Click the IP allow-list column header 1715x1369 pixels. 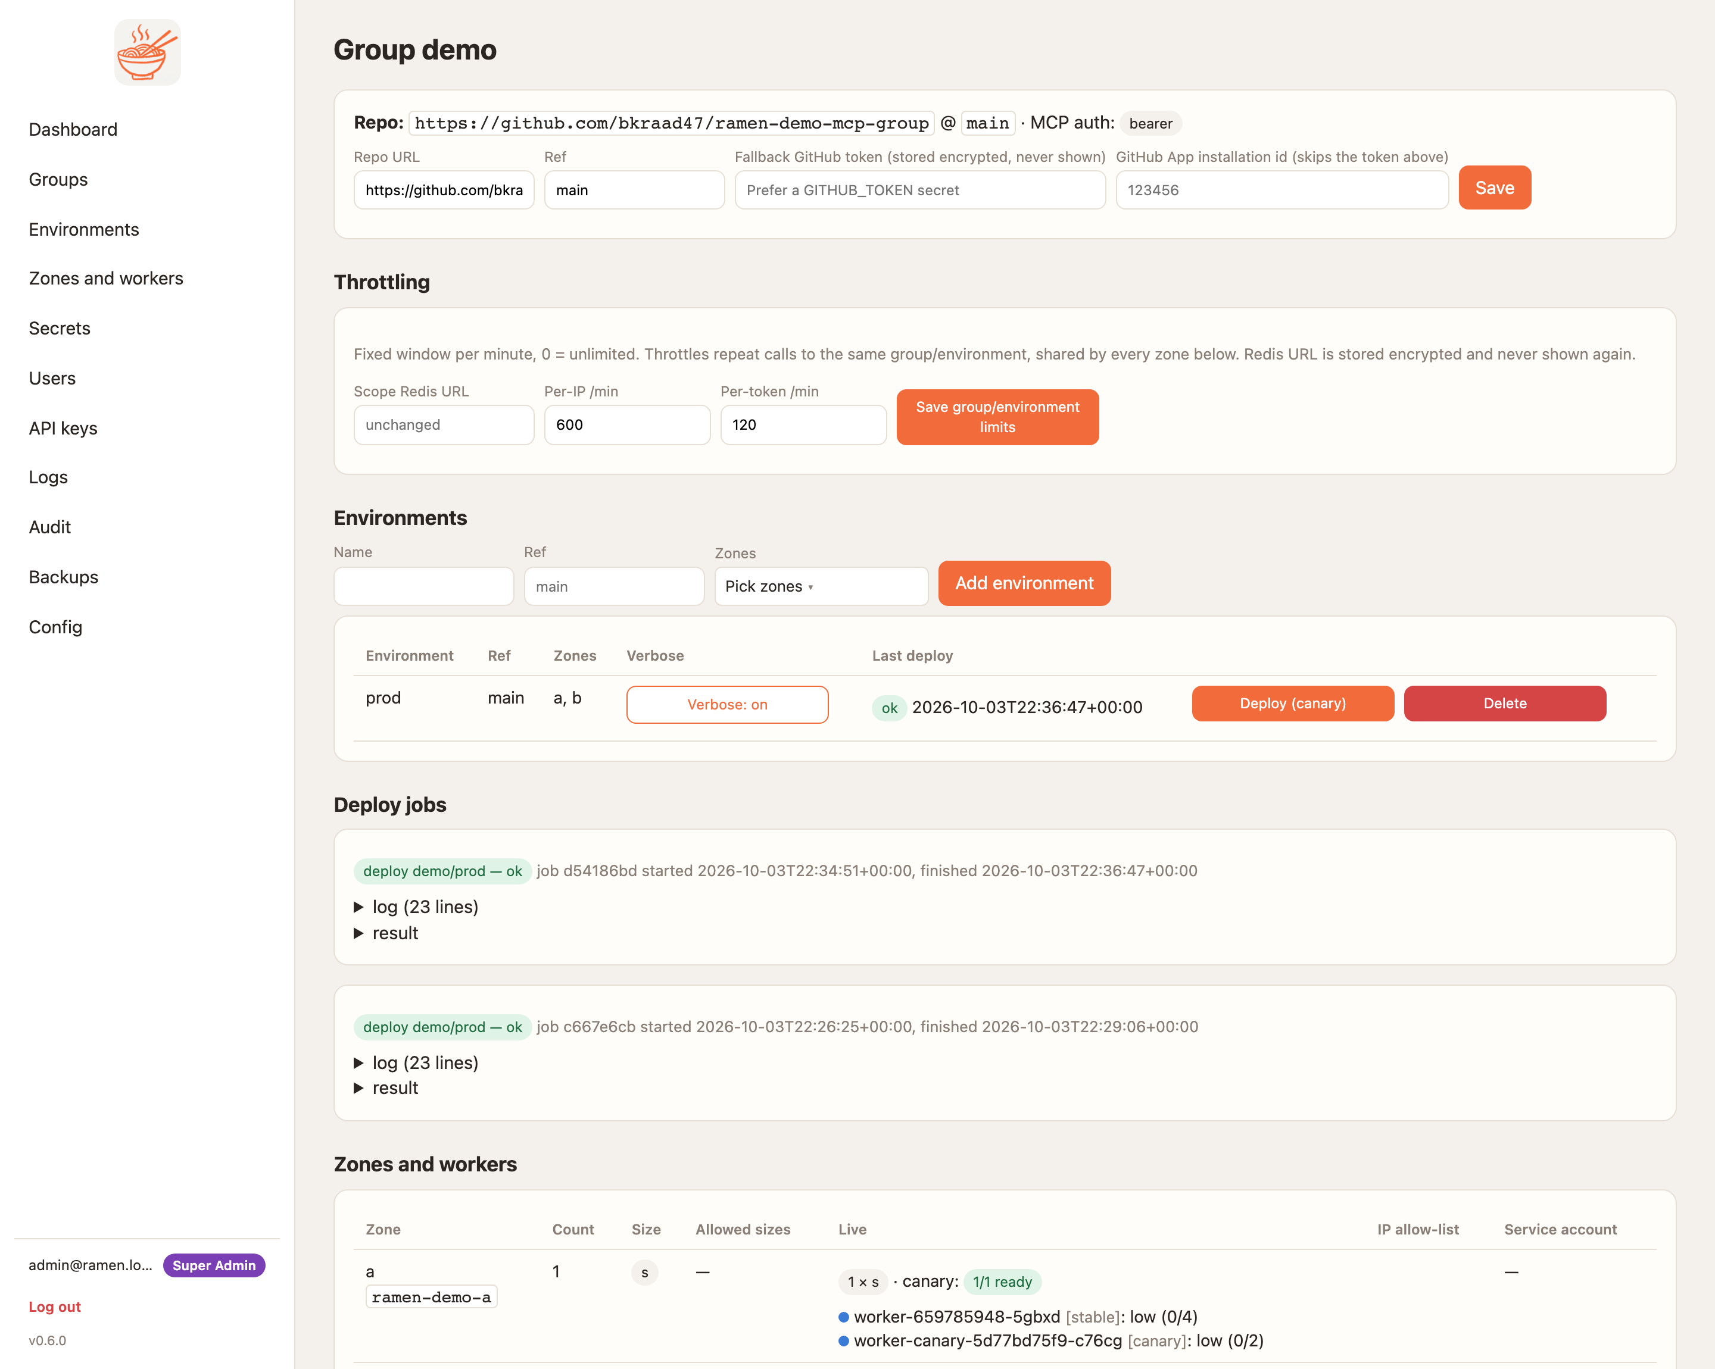[x=1418, y=1229]
